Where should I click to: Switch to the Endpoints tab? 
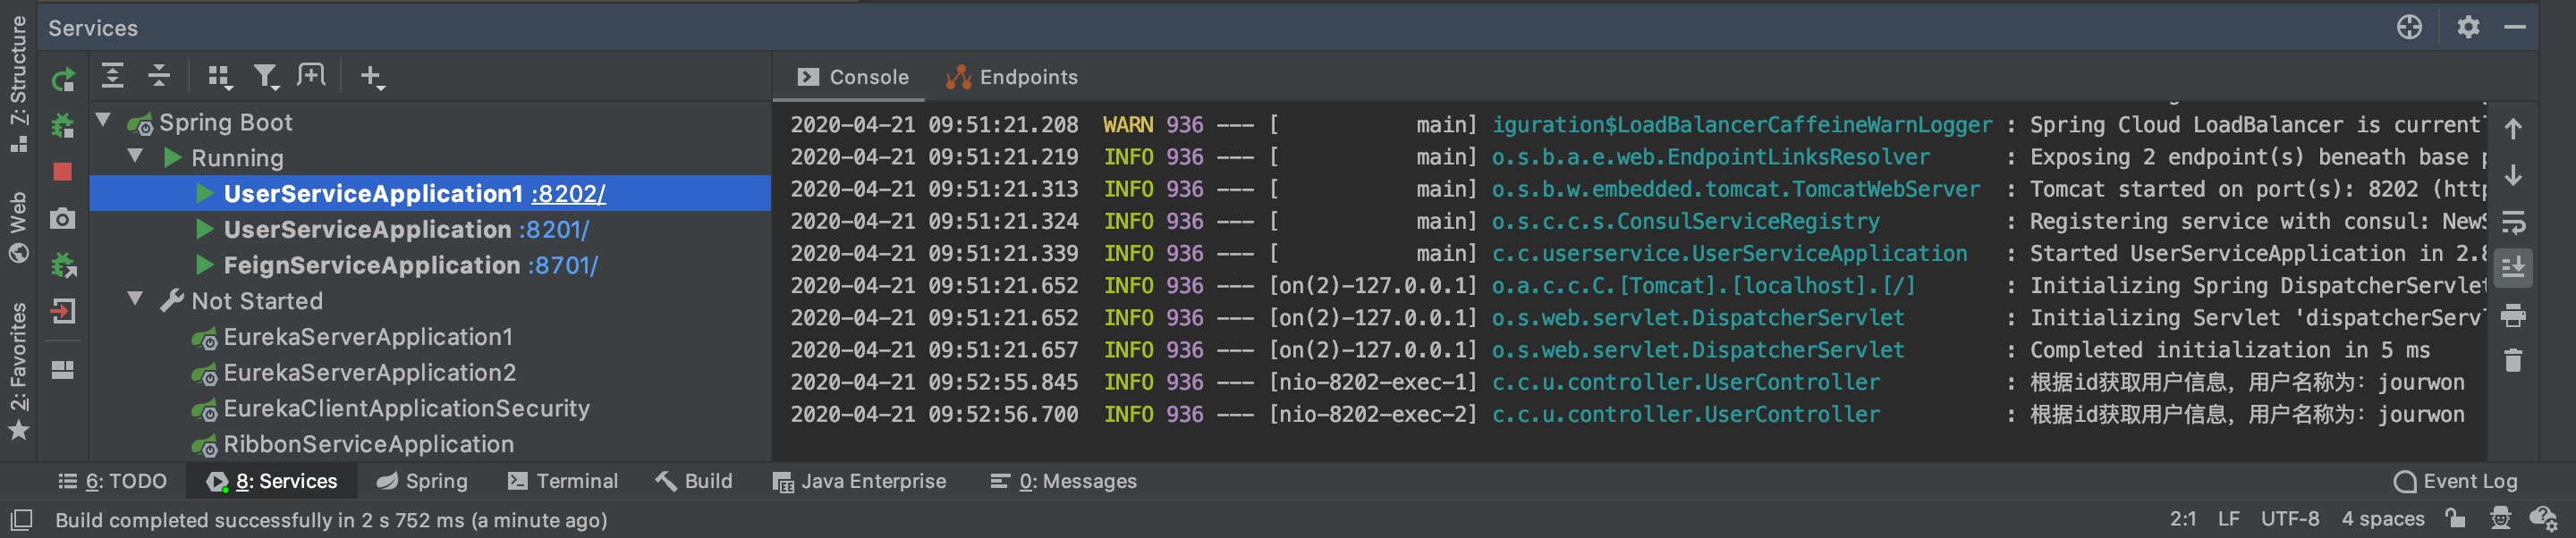click(x=1012, y=77)
